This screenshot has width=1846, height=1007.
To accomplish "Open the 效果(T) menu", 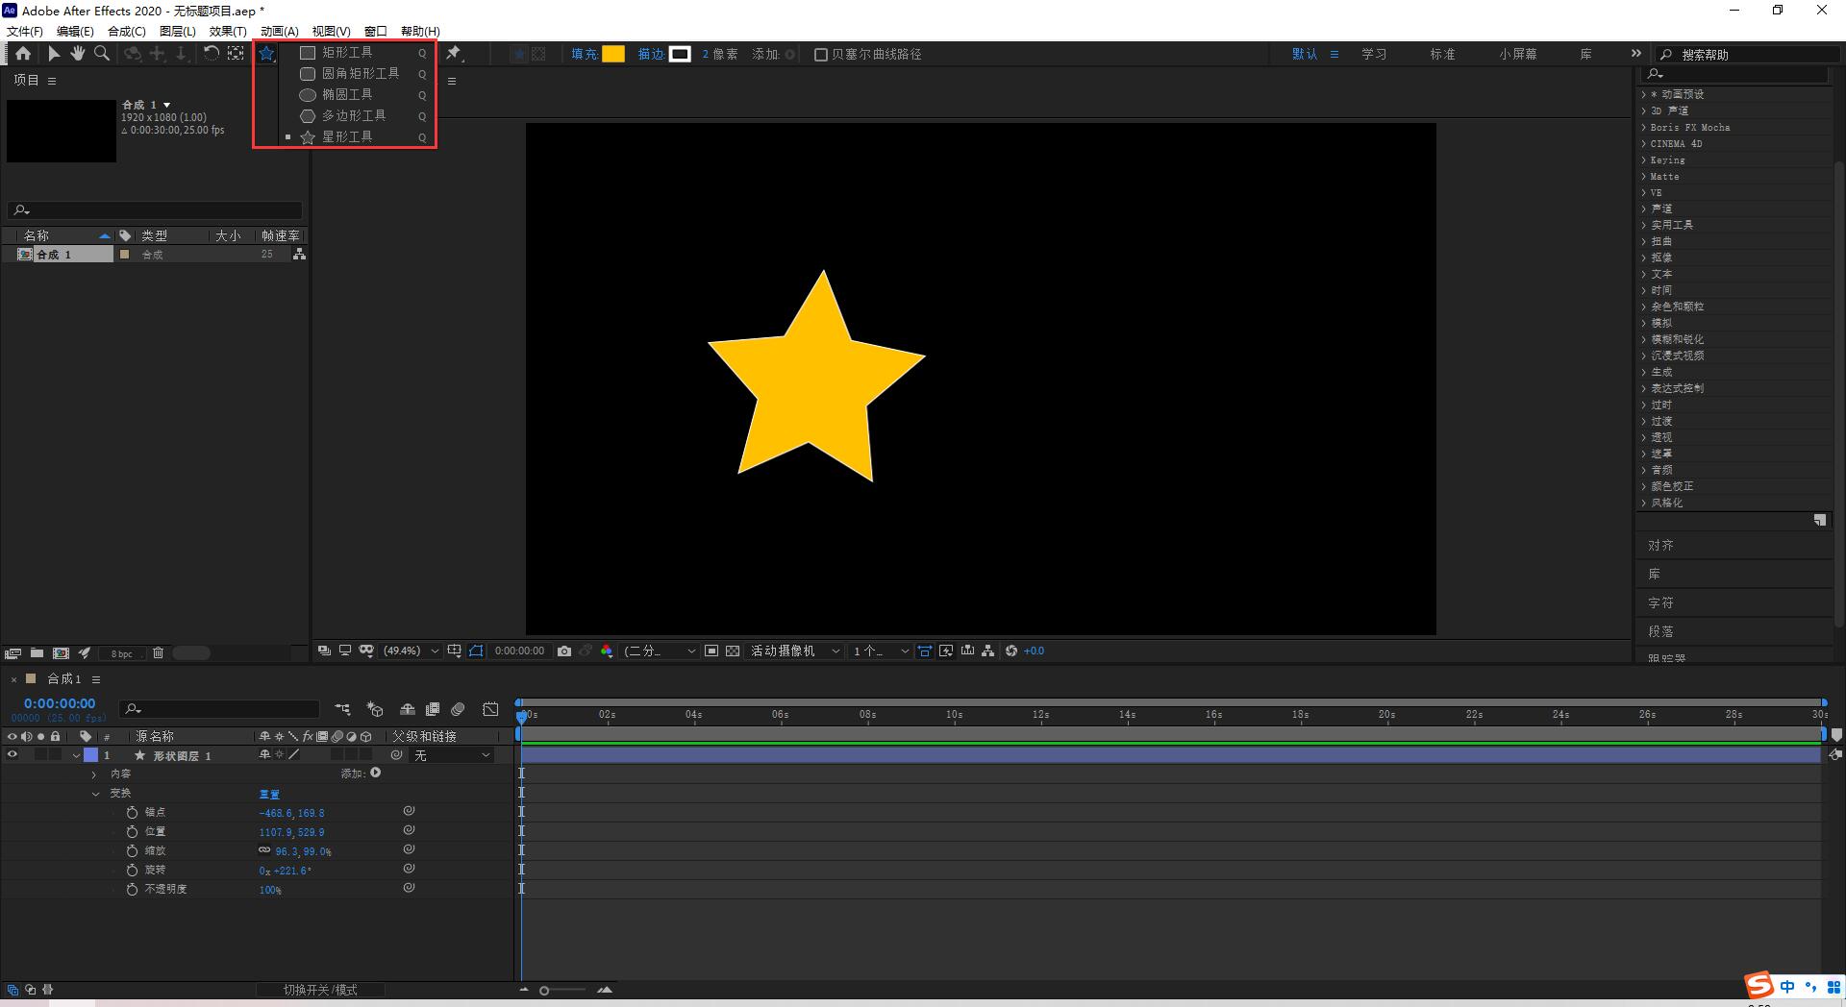I will click(228, 32).
